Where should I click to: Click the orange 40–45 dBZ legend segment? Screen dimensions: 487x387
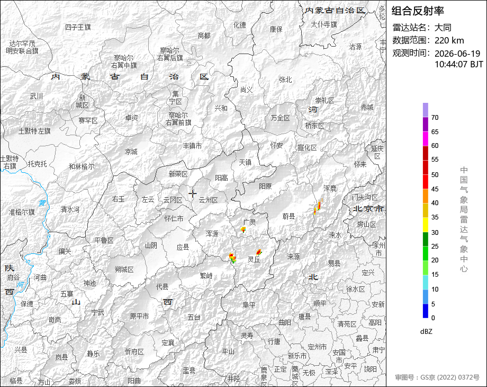426,196
